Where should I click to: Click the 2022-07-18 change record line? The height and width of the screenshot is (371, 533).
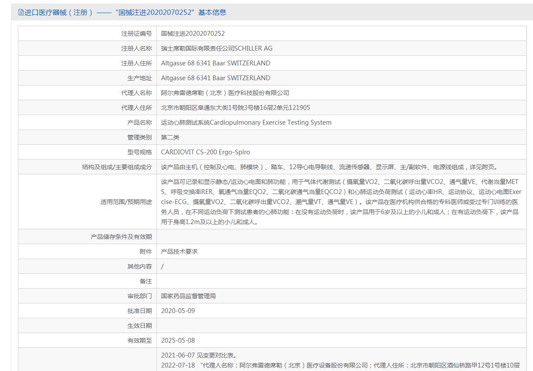point(340,365)
